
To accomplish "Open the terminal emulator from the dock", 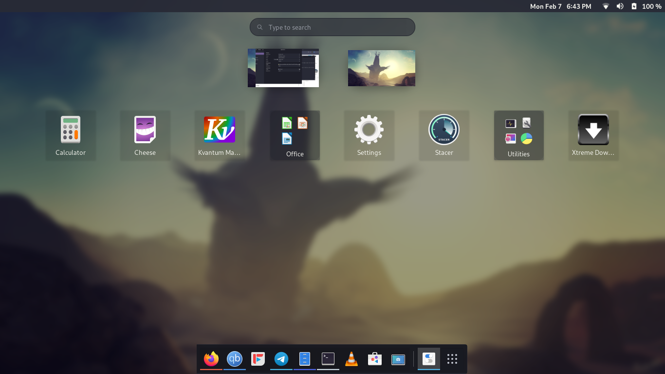I will (328, 359).
